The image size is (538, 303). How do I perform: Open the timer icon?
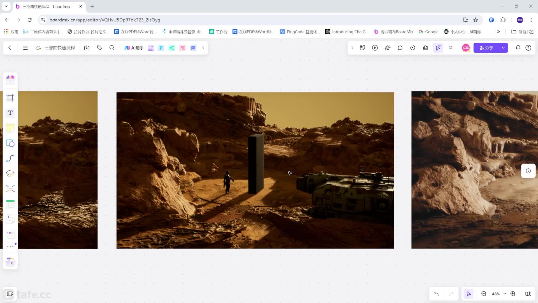click(x=413, y=48)
